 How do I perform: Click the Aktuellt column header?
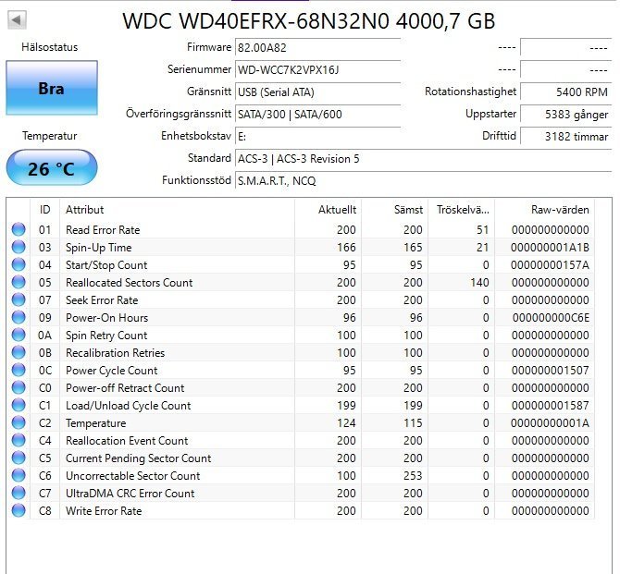[x=328, y=210]
